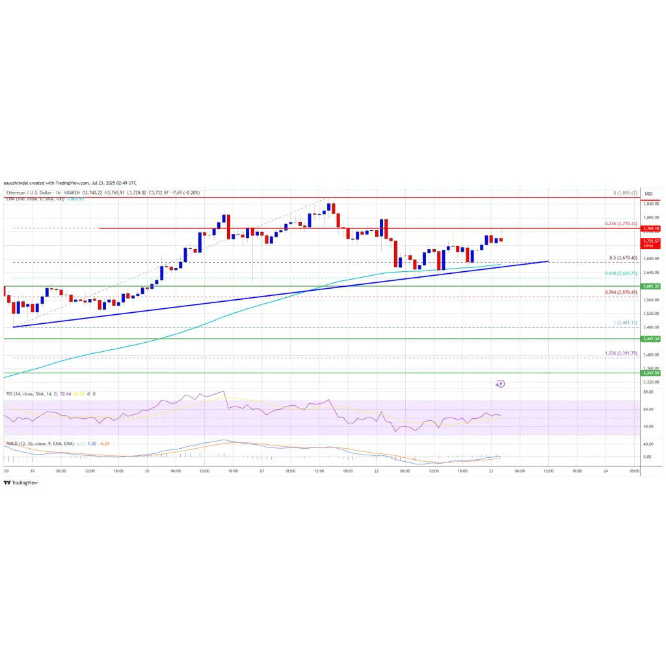The width and height of the screenshot is (666, 666).
Task: Click the EMA value 3,663.92 in the legend
Action: pyautogui.click(x=75, y=199)
